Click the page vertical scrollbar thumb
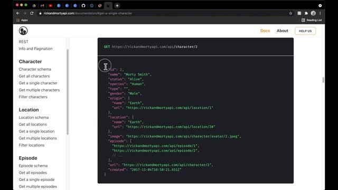The width and height of the screenshot is (338, 190). [323, 80]
